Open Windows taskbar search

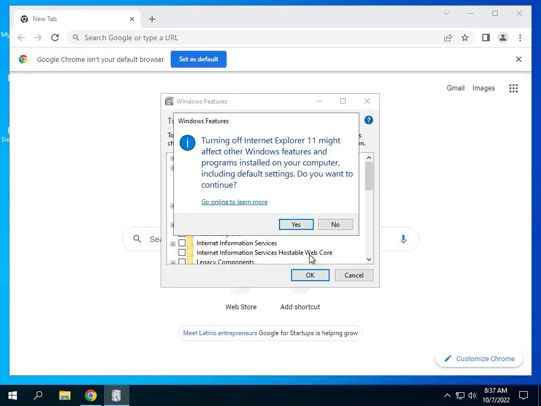pos(38,395)
